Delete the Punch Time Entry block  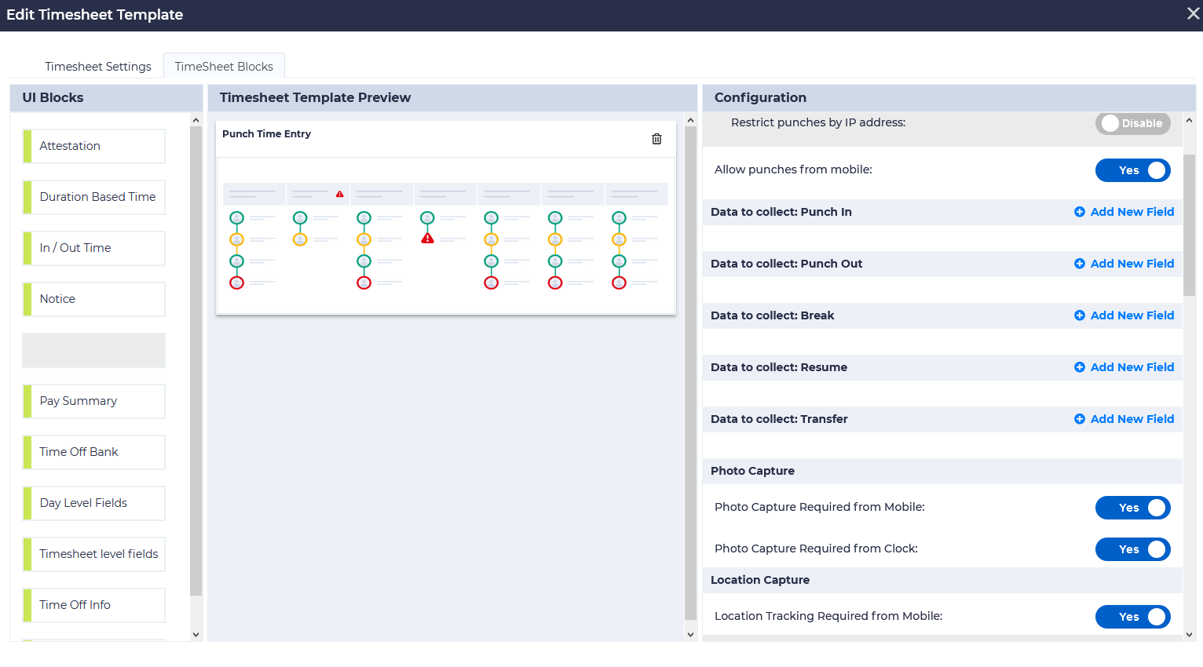[x=656, y=139]
